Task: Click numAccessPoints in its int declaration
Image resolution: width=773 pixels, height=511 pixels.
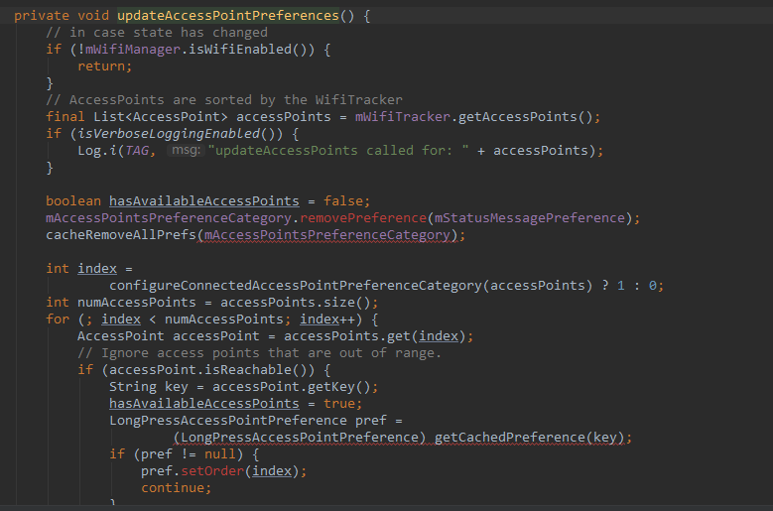Action: (x=137, y=302)
